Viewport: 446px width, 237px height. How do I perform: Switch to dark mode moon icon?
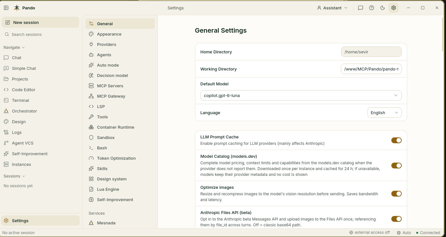pos(383,8)
